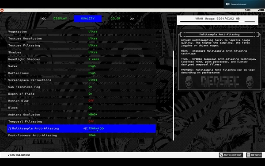Viewport: 265px width, 166px height.
Task: Click the 5:06 clock in status bar
Action: 248,10
